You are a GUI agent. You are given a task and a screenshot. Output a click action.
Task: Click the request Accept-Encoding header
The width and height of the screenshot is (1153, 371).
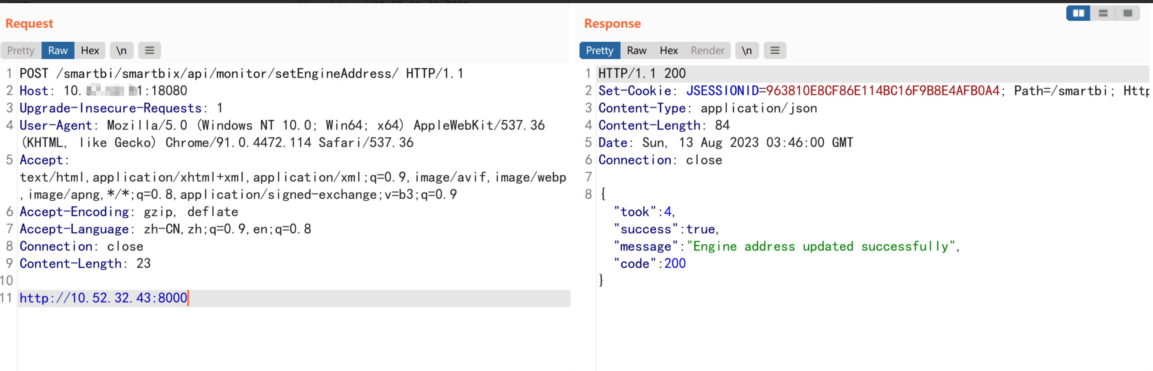pyautogui.click(x=129, y=212)
